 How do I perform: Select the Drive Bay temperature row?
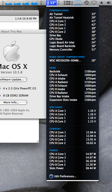73,35
